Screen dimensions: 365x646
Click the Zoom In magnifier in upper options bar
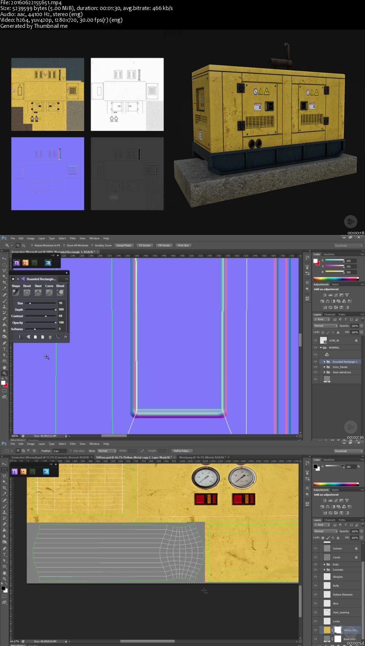pos(18,245)
